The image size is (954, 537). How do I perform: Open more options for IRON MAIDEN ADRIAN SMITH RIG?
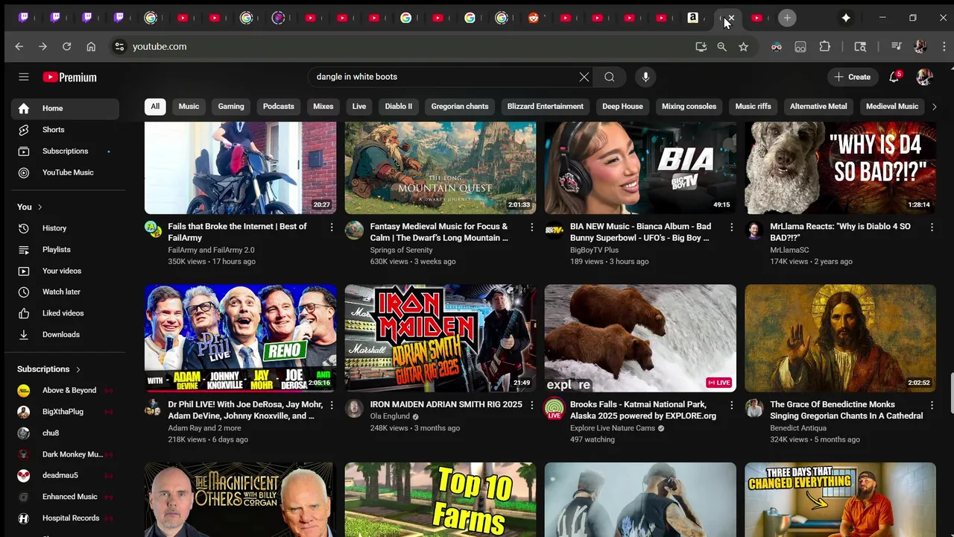[x=531, y=405]
